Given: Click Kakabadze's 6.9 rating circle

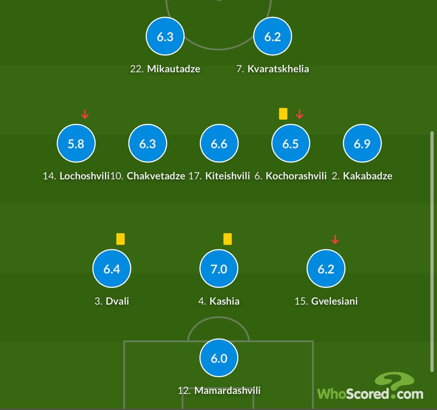Looking at the screenshot, I should tap(362, 143).
